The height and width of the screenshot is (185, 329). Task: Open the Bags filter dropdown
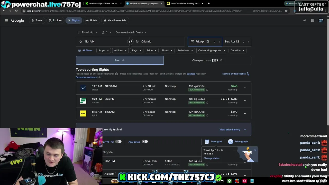tap(136, 50)
